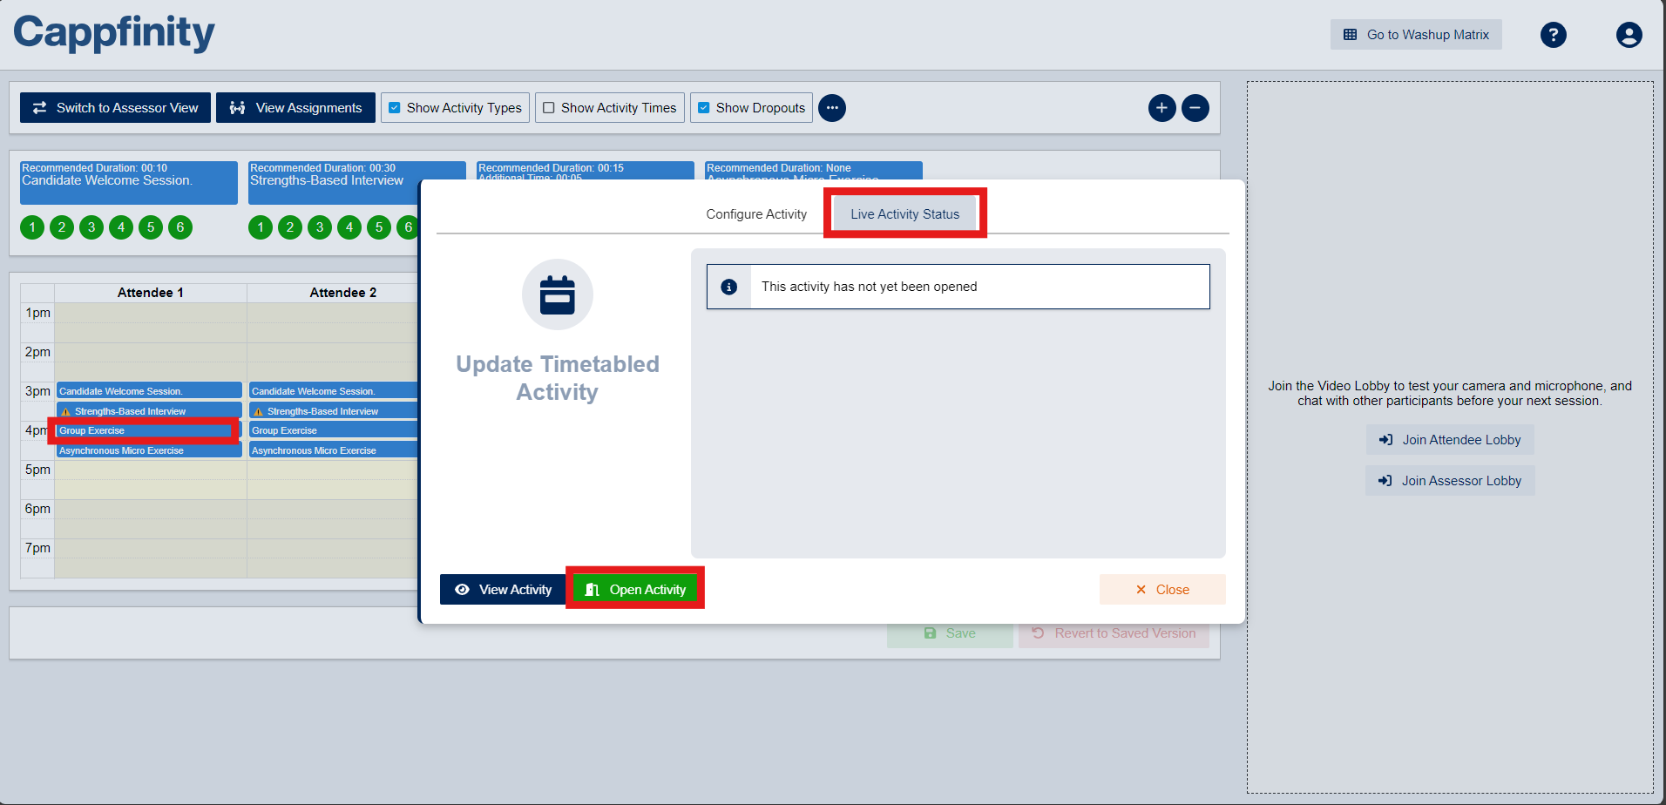
Task: Open Attendee 2 Group Exercise block
Action: (x=334, y=430)
